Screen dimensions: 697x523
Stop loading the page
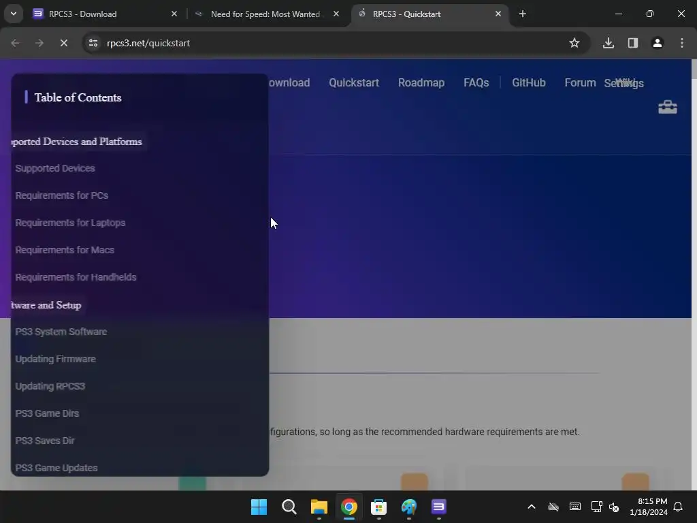click(63, 43)
